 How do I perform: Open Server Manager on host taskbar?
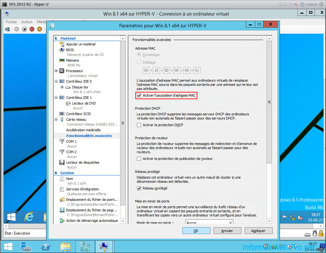click(x=26, y=247)
